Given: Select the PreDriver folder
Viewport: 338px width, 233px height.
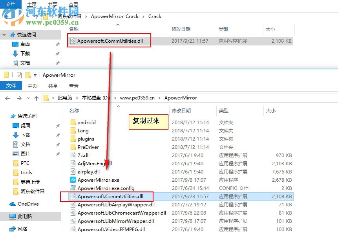Looking at the screenshot, I should coord(88,147).
